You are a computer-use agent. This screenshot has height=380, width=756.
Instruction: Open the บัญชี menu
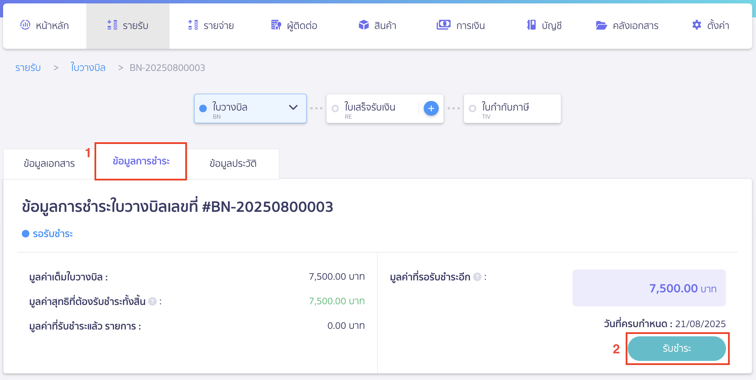(x=544, y=26)
